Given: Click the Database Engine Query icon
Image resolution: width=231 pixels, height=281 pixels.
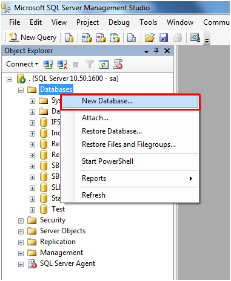Looking at the screenshot, I should 69,37.
